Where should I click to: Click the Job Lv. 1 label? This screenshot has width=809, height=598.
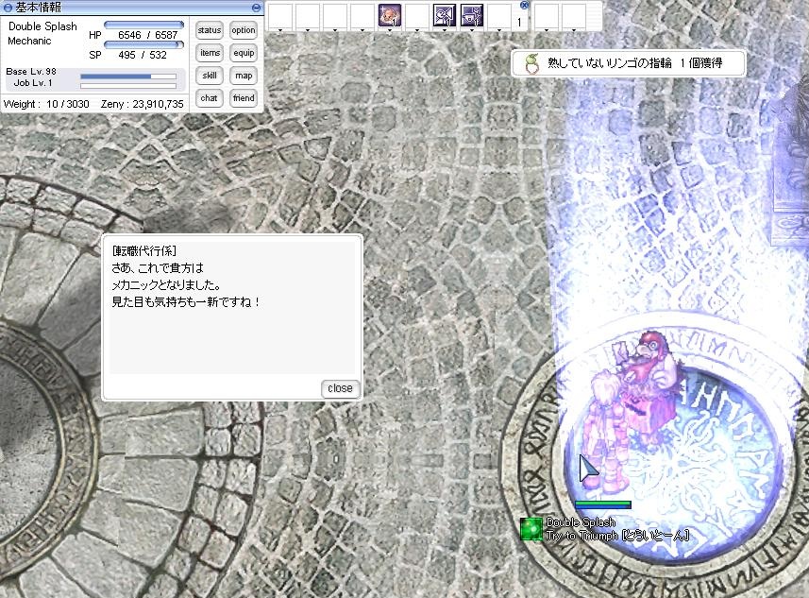coord(33,82)
